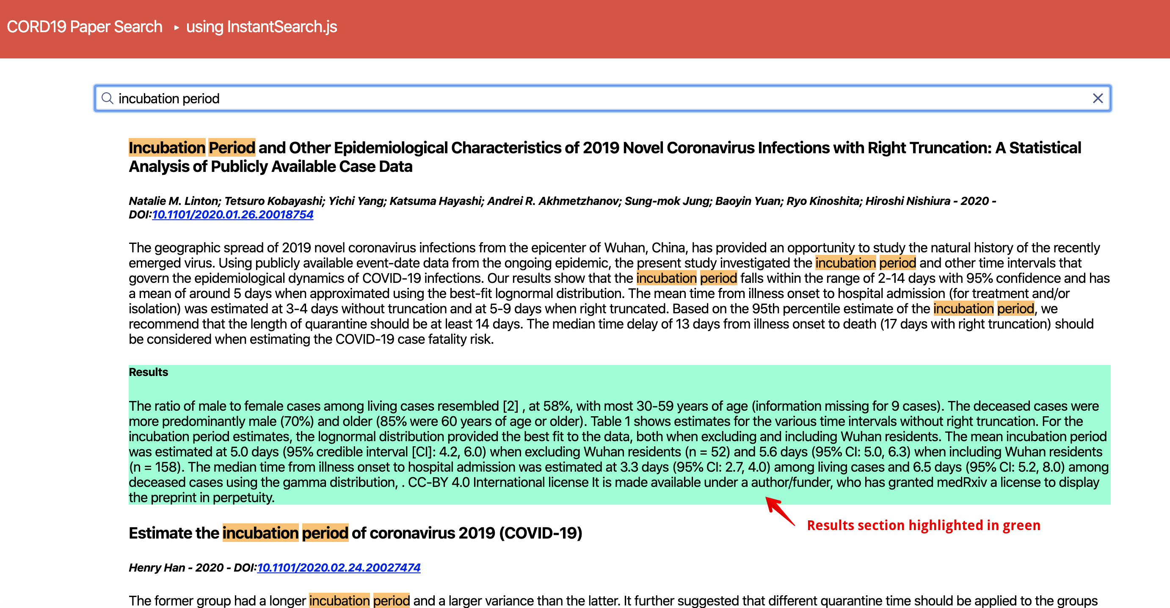Click the red annotation arrow
The height and width of the screenshot is (608, 1170).
coord(779,511)
